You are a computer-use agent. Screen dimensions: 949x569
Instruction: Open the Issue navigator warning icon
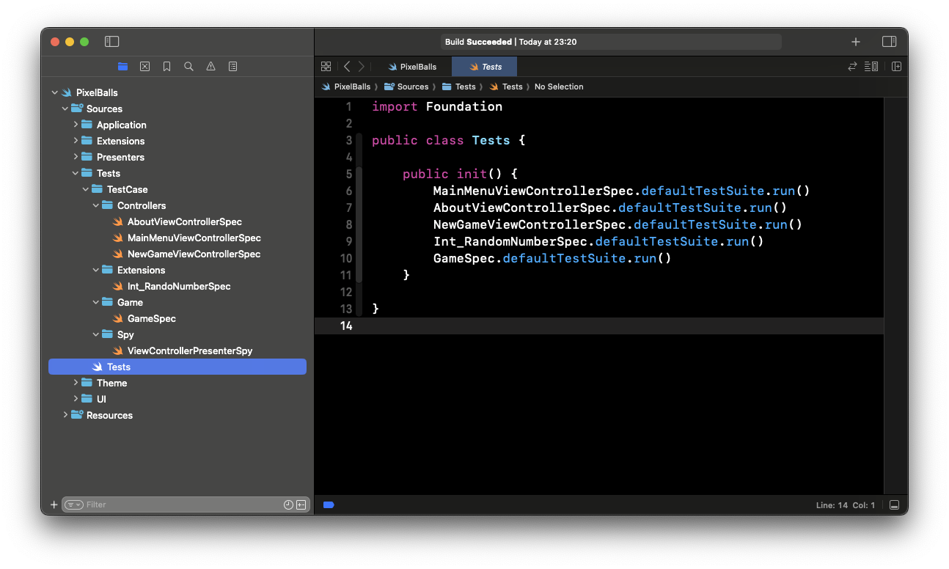point(210,66)
